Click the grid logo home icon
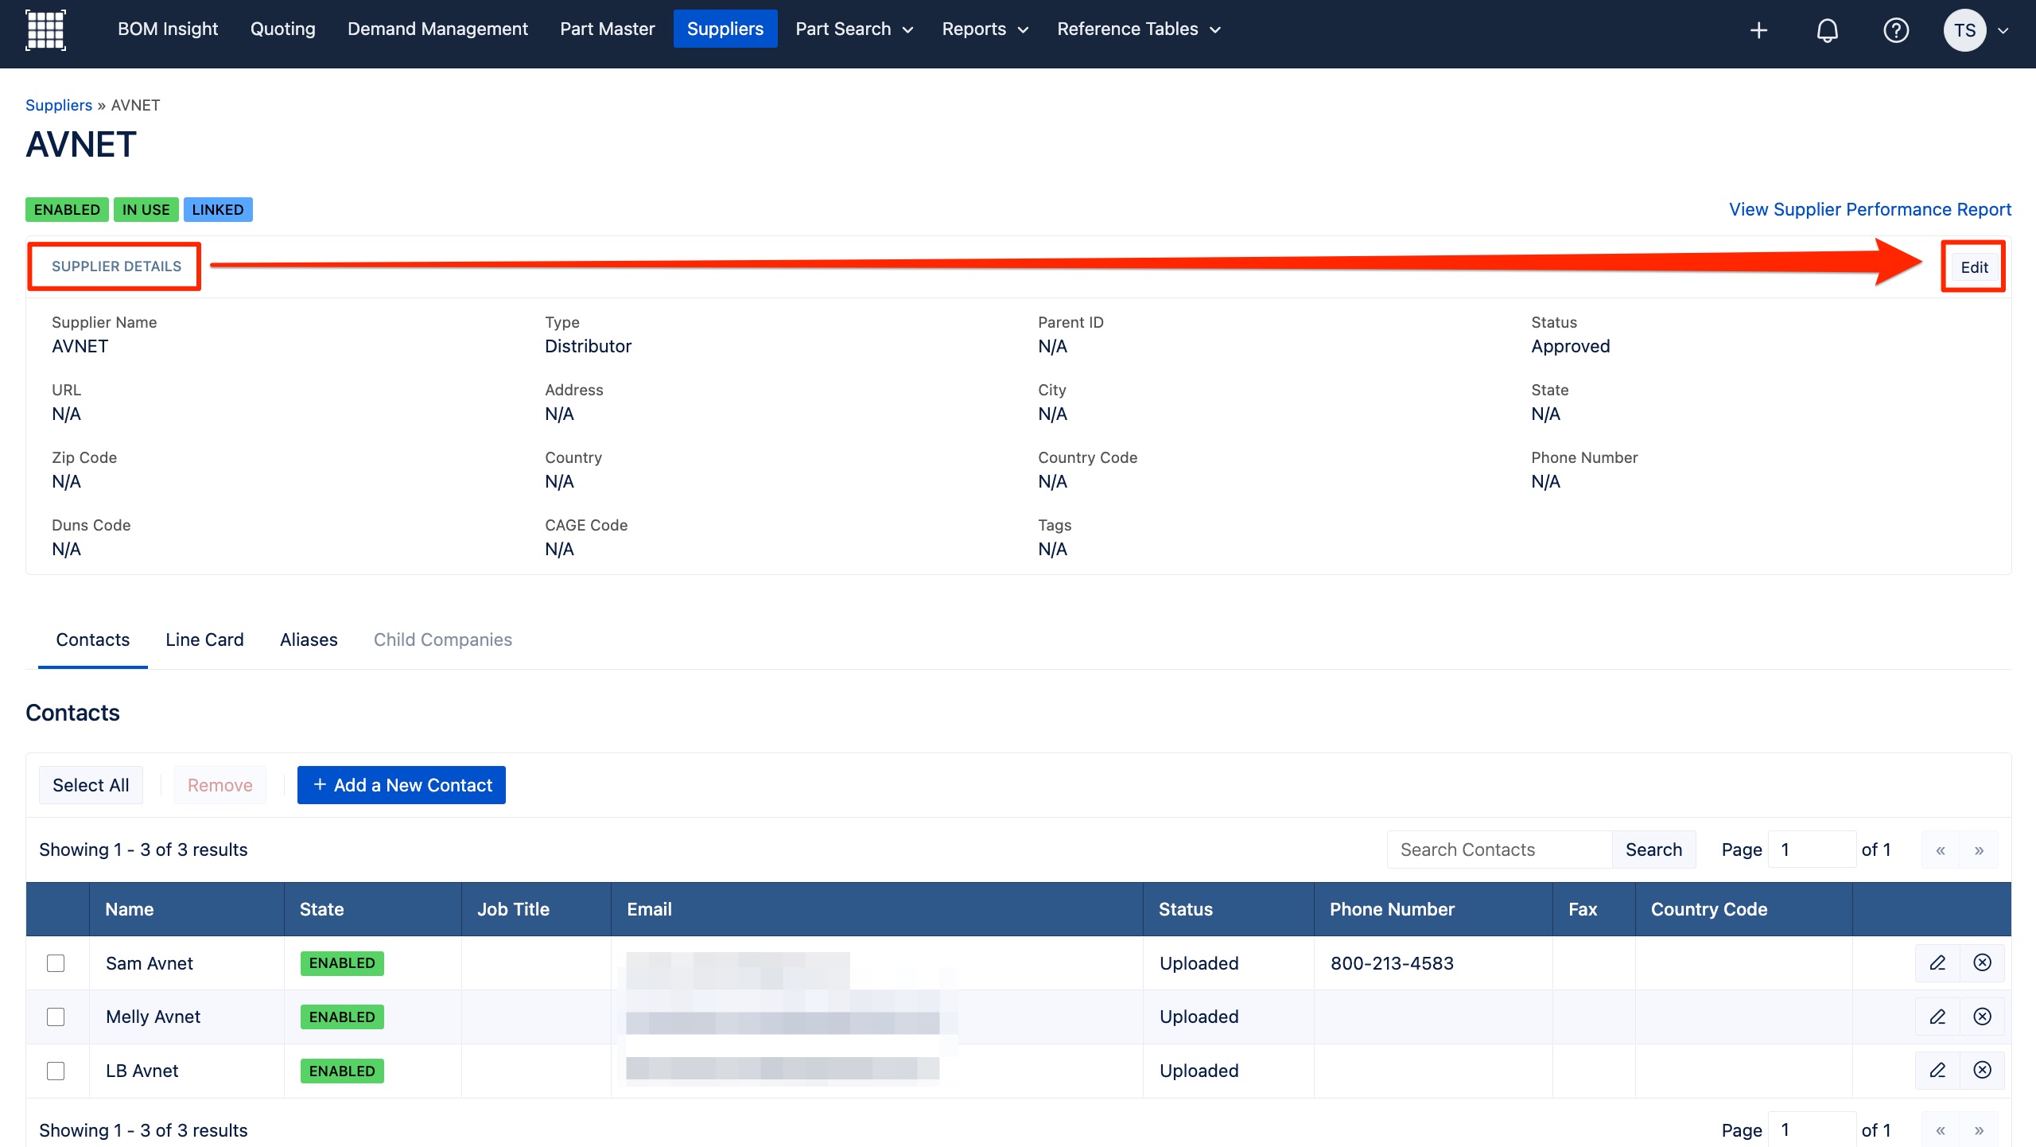The image size is (2036, 1147). [45, 29]
